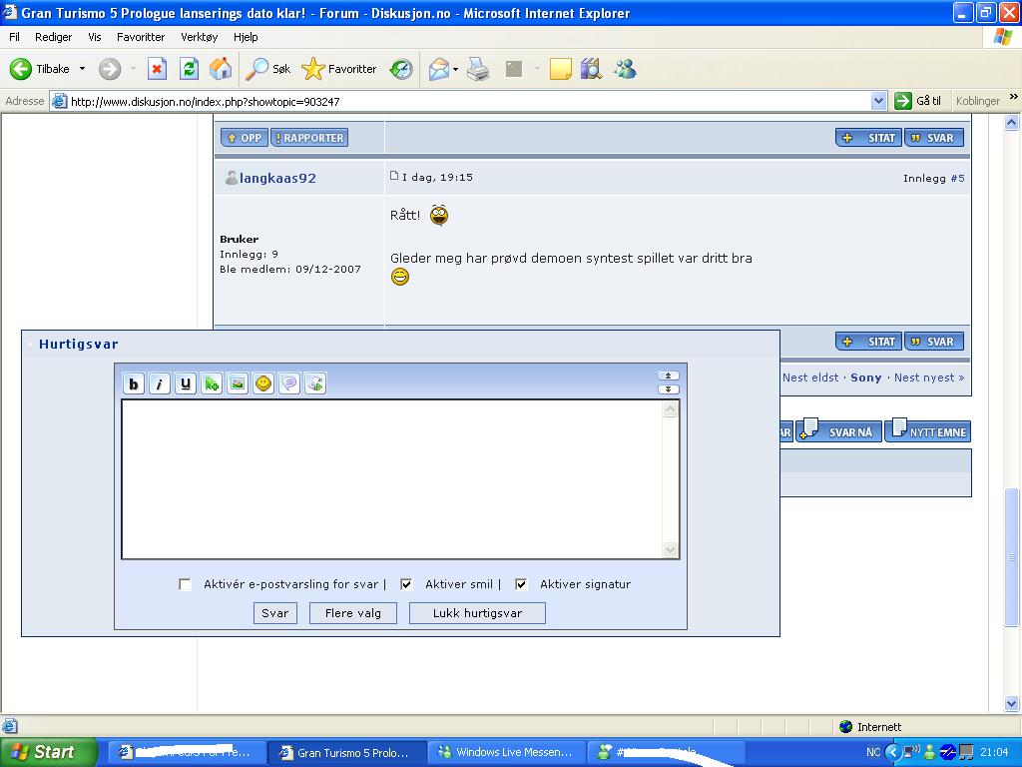Toggle Aktiver smil checkbox
Screen dimensions: 1022x767
pos(407,584)
